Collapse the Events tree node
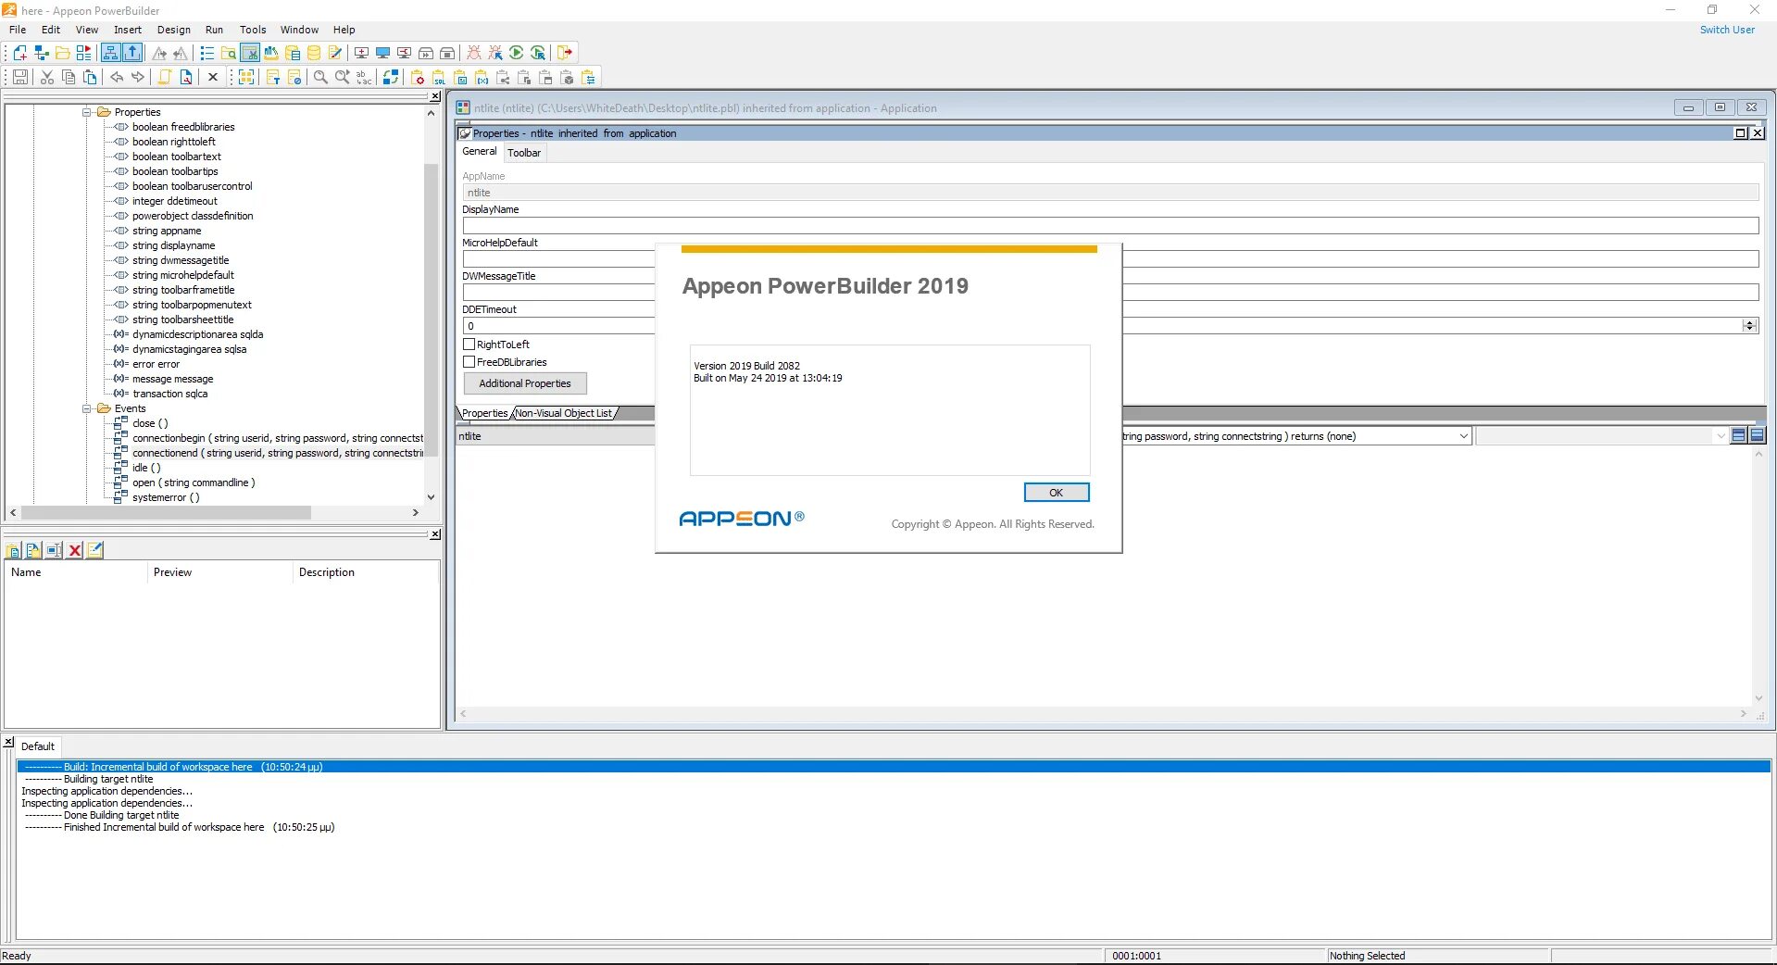1777x965 pixels. tap(87, 408)
